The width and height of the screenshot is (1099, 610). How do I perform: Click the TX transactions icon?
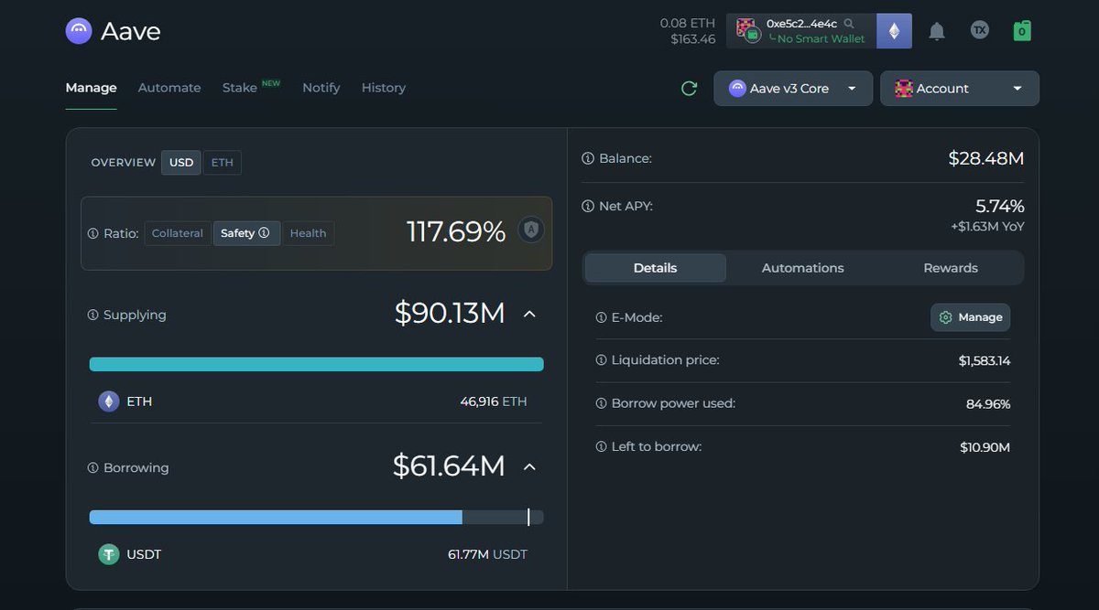(x=979, y=30)
